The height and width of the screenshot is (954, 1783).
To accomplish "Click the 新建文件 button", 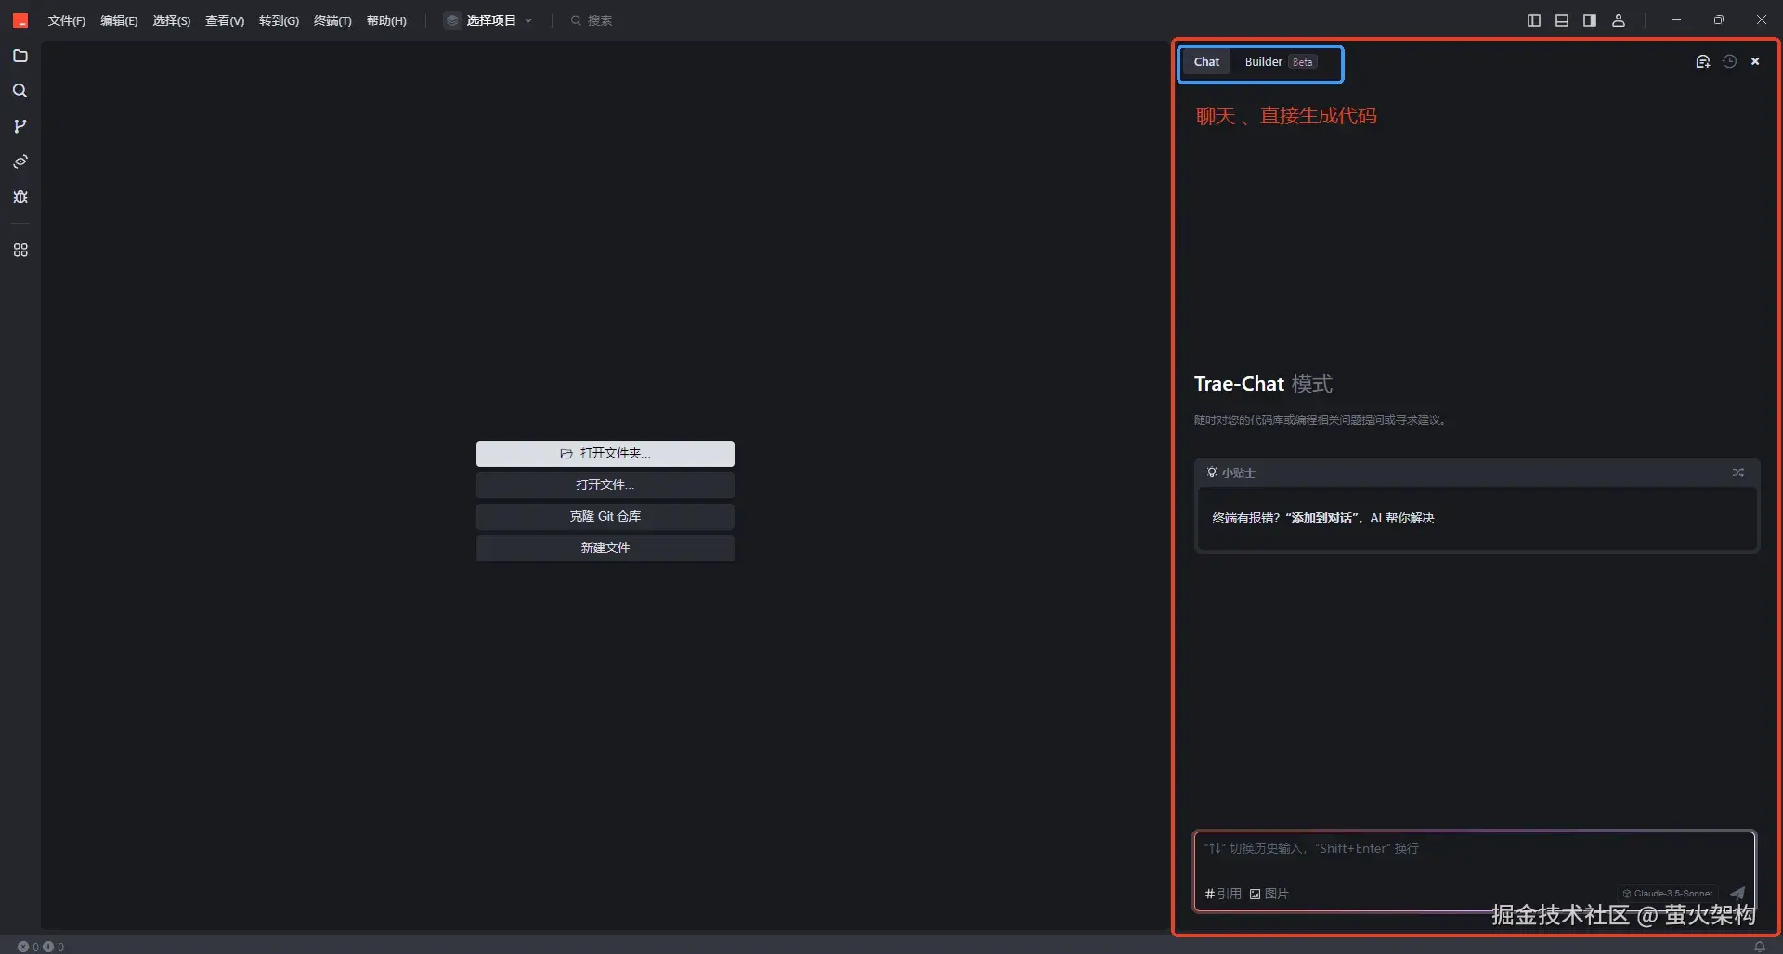I will click(605, 548).
